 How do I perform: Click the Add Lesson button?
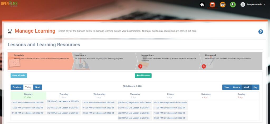pos(143,76)
